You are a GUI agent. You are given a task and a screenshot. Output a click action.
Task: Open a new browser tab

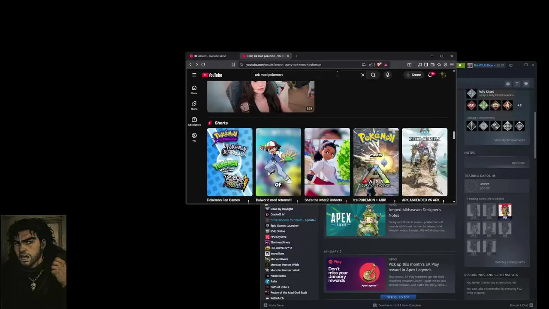(x=296, y=56)
